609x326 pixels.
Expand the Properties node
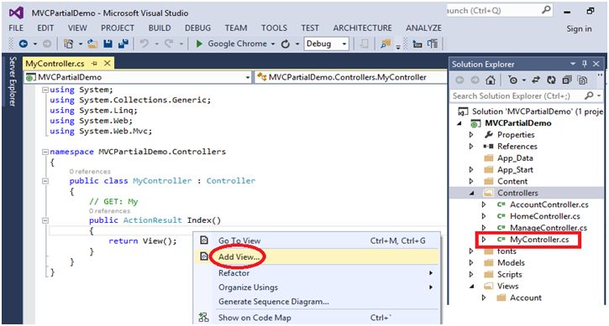(x=471, y=135)
